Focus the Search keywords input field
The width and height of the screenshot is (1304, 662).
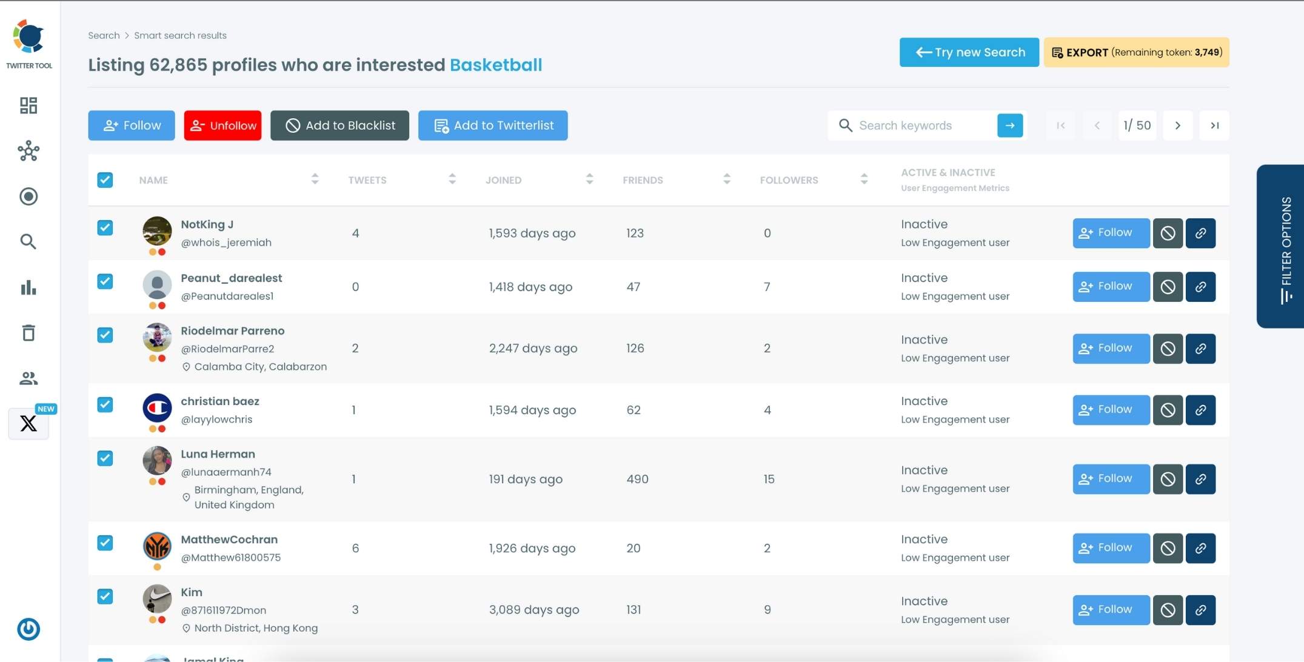[x=922, y=125]
